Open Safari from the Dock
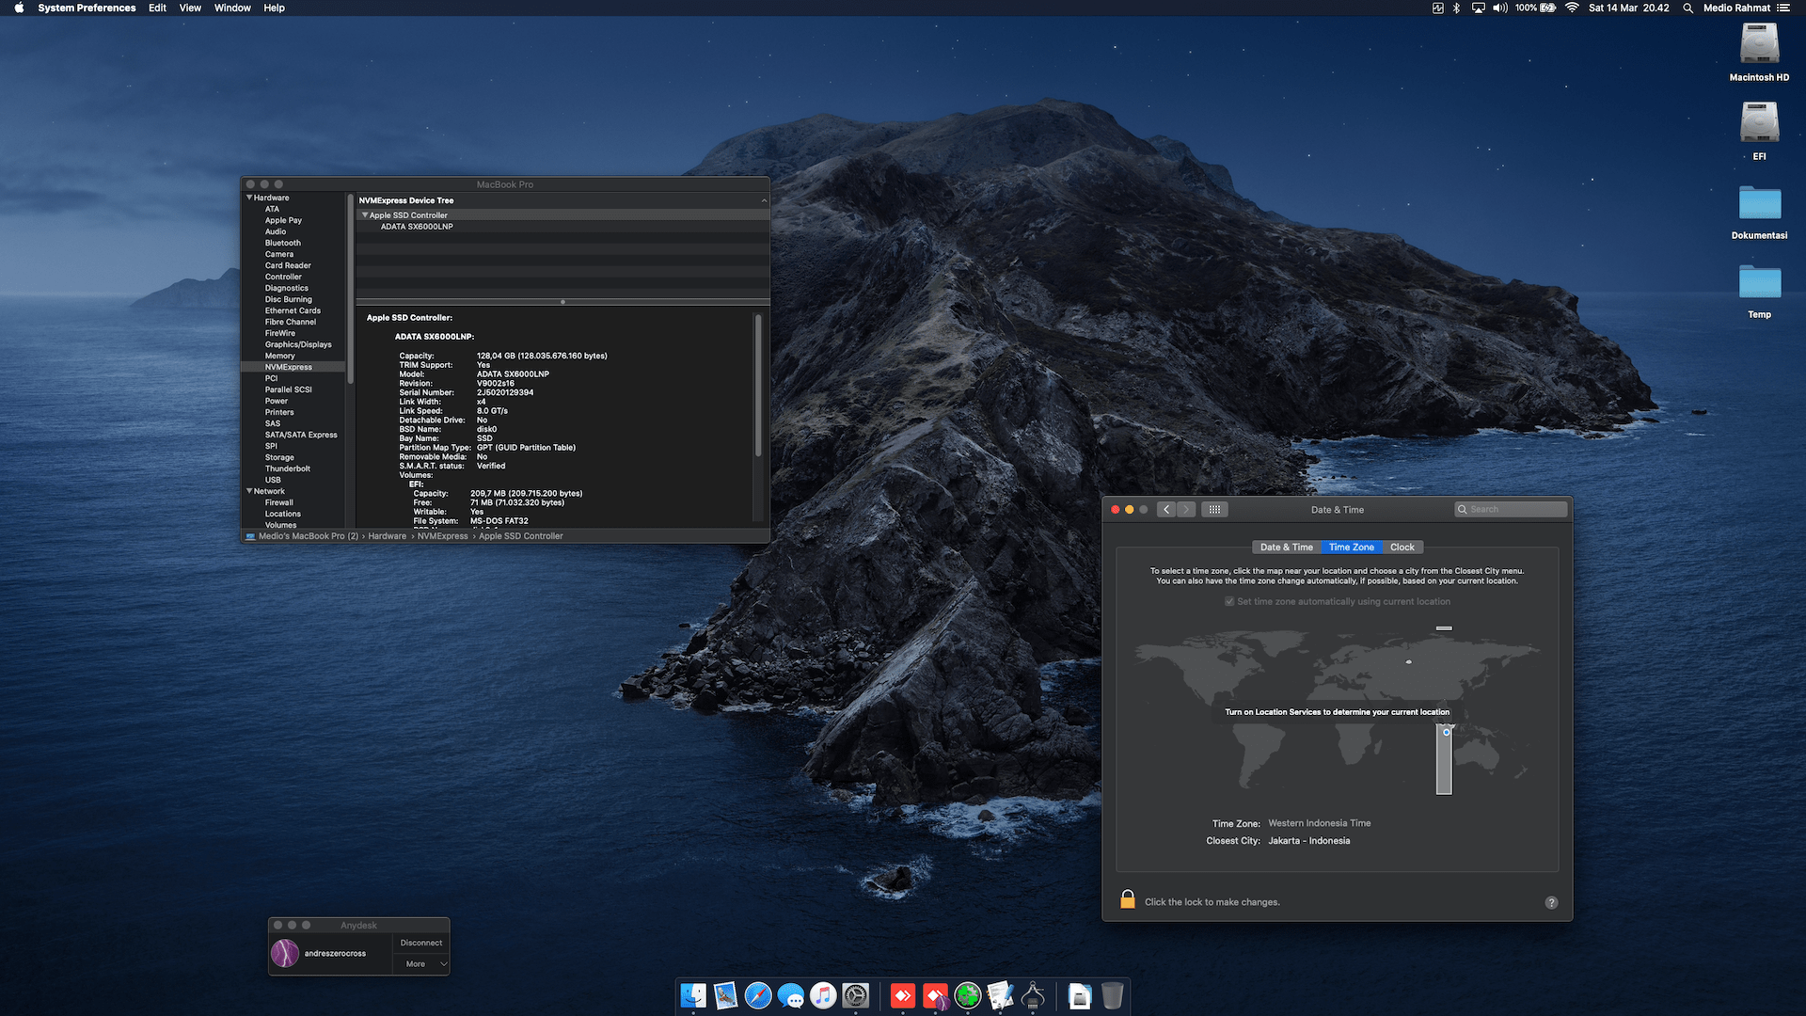Screen dimensions: 1806x1016 pos(758,995)
